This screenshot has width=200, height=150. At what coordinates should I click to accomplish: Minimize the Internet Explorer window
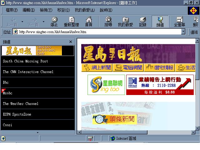click(186, 3)
